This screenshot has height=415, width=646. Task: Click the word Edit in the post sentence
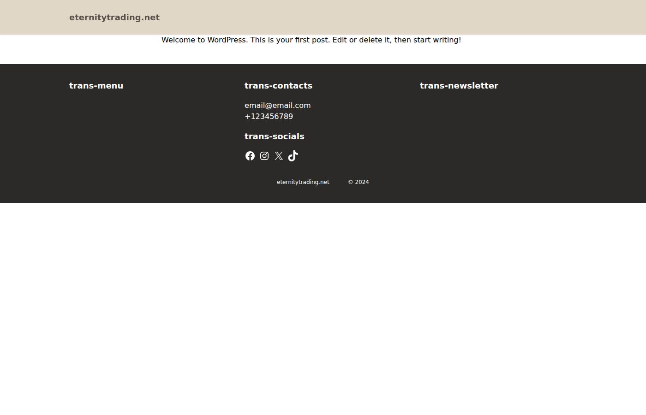[x=340, y=40]
